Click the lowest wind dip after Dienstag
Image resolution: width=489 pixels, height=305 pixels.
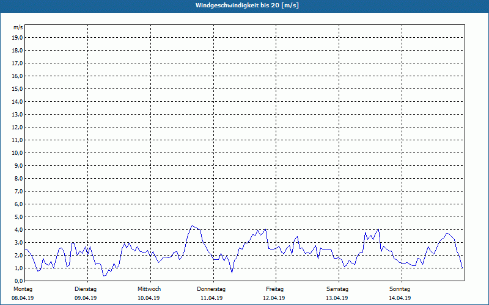[x=104, y=276]
